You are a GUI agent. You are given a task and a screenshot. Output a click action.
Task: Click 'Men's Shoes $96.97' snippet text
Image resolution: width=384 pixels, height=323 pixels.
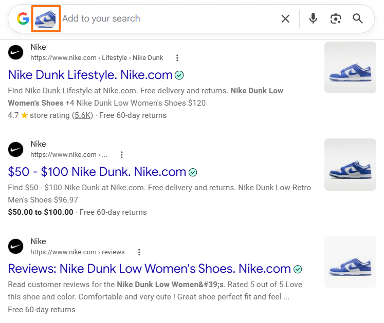43,200
